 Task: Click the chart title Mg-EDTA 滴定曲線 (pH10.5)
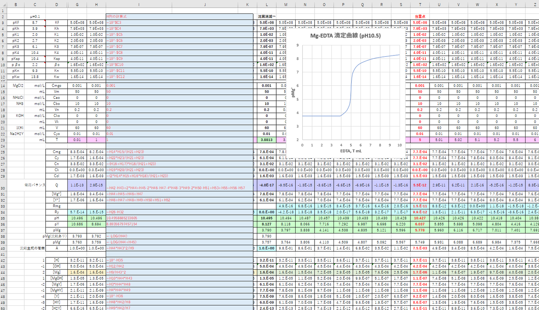[x=345, y=36]
